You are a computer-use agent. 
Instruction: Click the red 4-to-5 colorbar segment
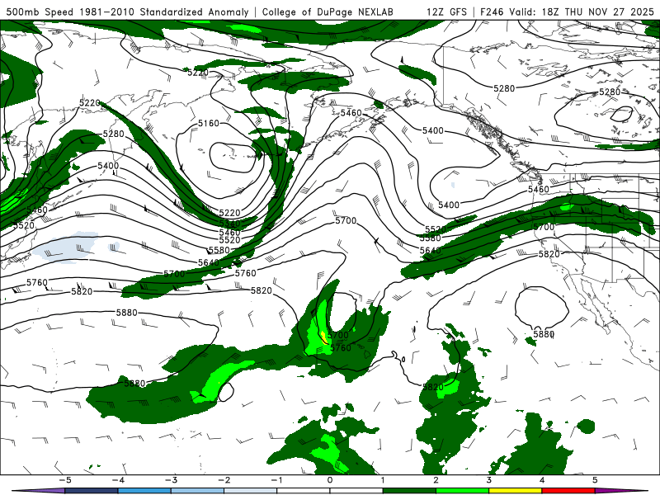pos(568,491)
